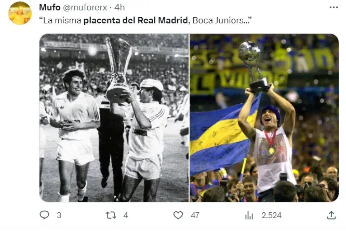Screen dimensions: 346x232
Task: Open the color Boca Juniors celebration photo
Action: click(x=264, y=117)
